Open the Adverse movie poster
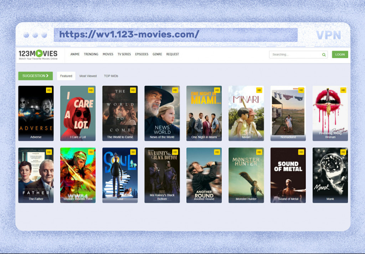The height and width of the screenshot is (254, 365). (36, 113)
